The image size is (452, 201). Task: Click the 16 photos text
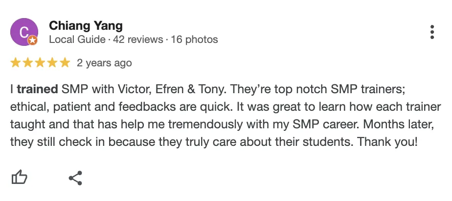(195, 40)
